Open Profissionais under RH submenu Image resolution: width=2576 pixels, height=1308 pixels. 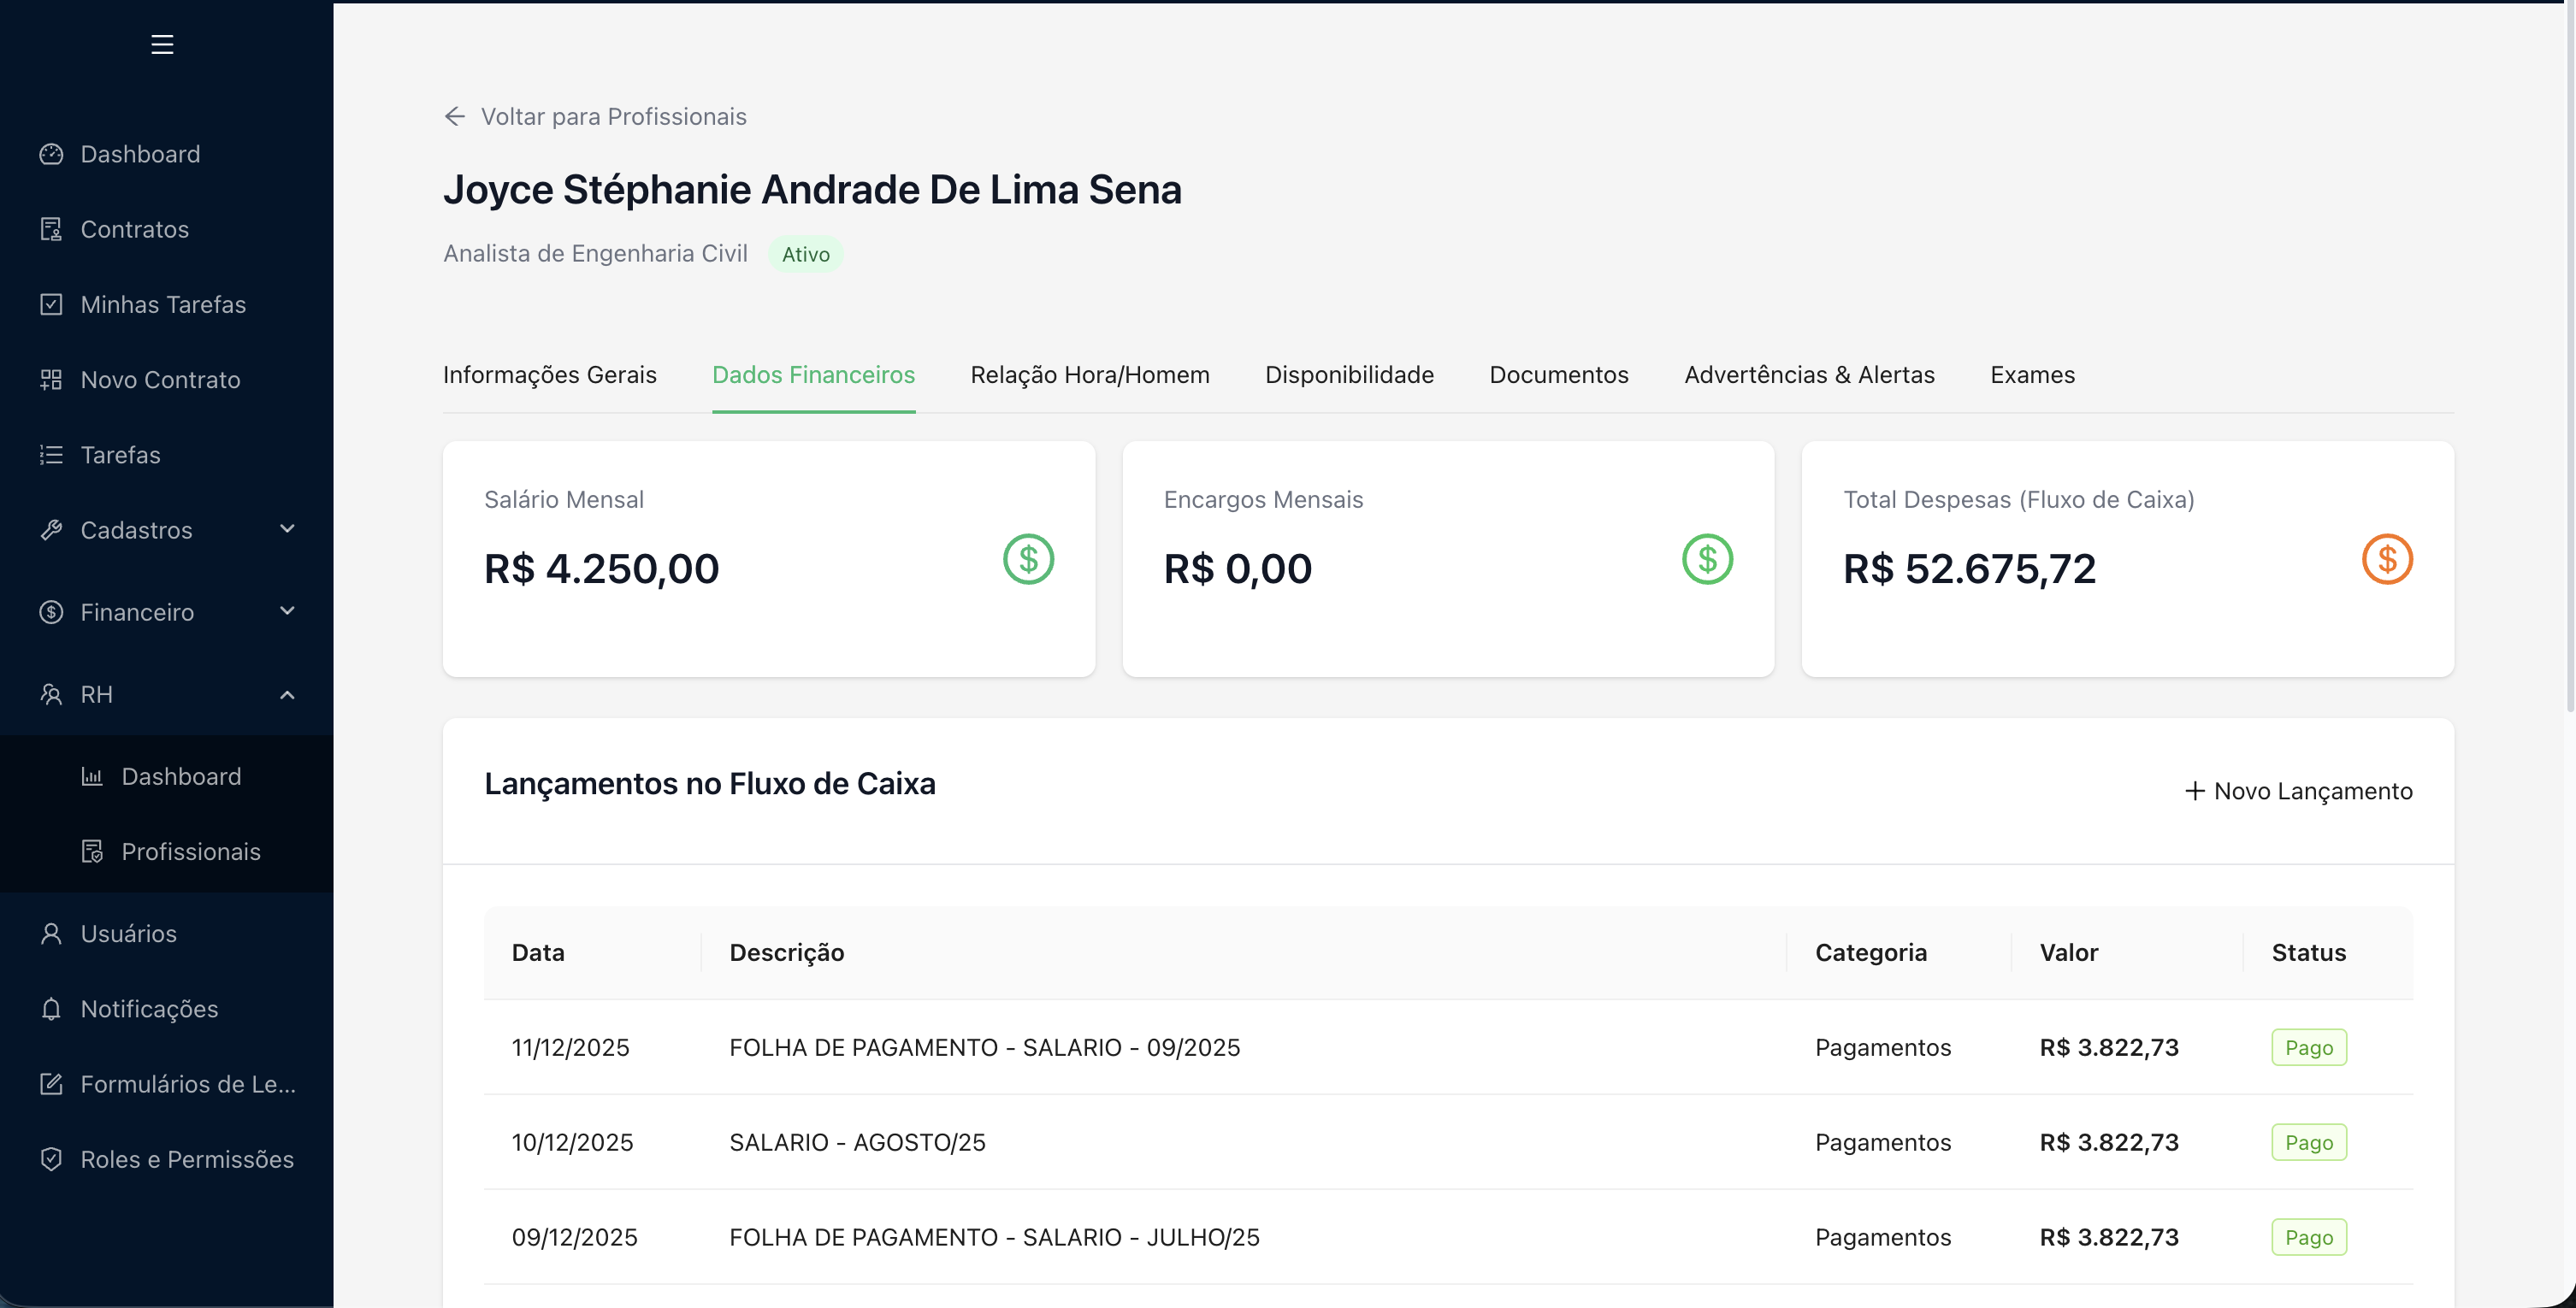coord(190,851)
